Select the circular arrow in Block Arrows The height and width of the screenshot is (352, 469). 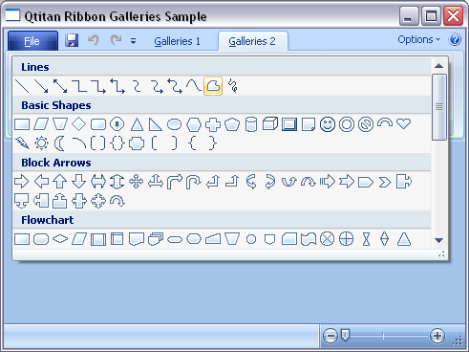117,201
